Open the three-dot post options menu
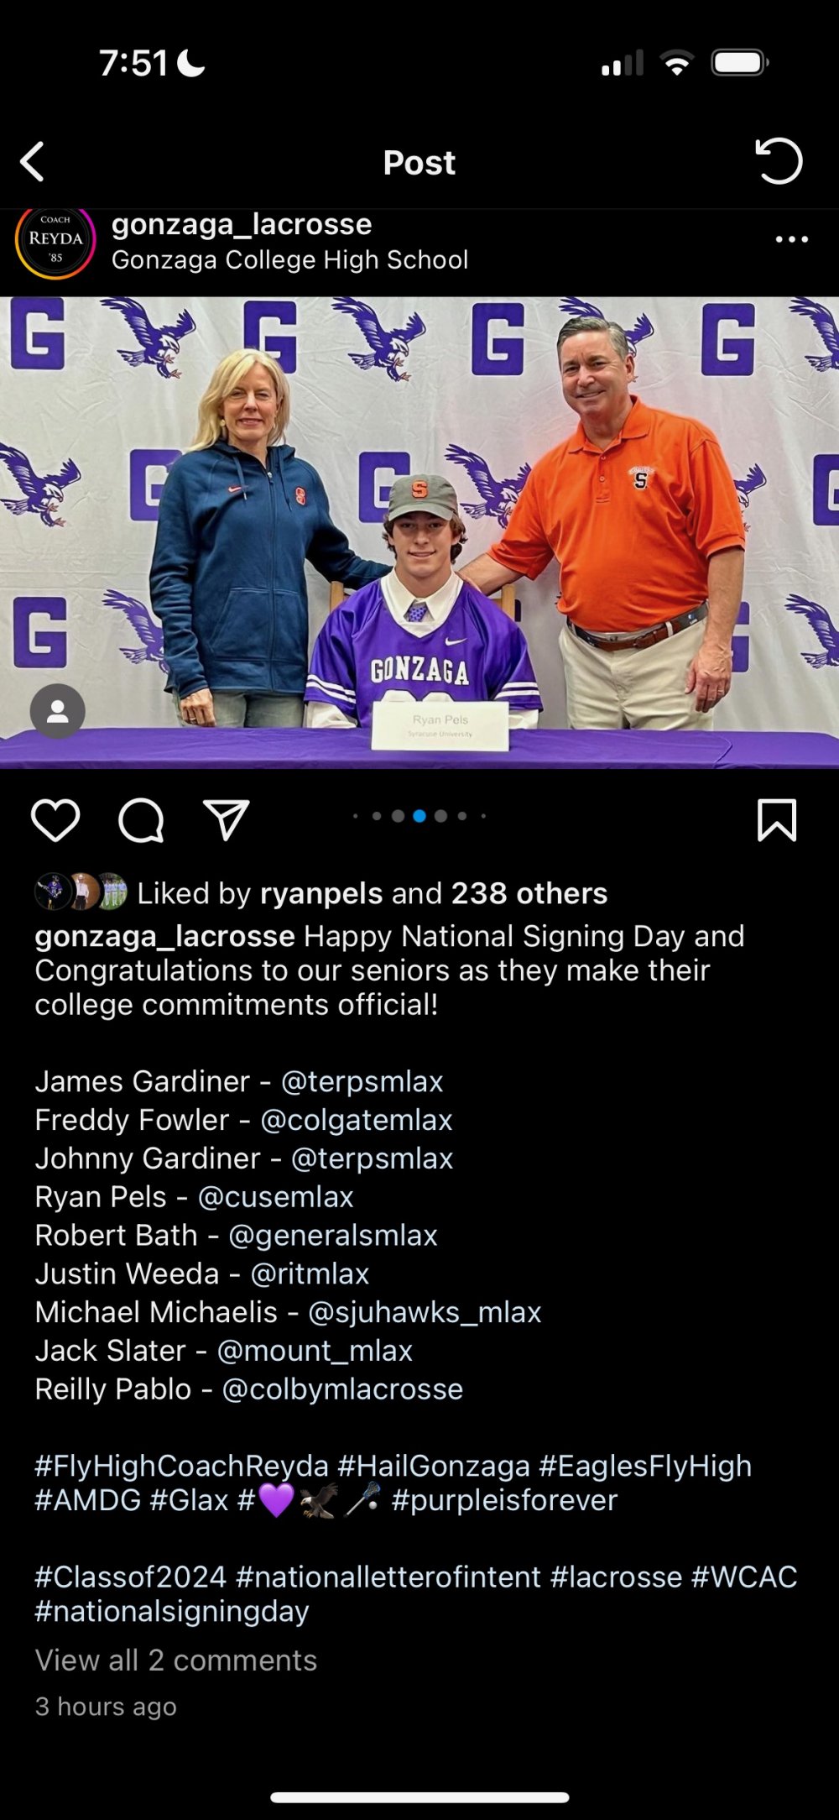Screen dimensions: 839x1820 pos(791,240)
